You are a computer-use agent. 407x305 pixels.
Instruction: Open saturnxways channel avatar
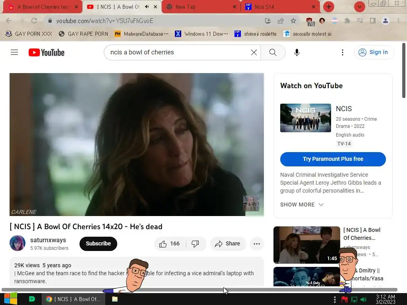point(17,243)
